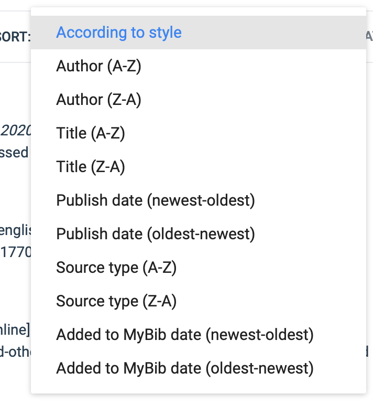Show most recently published sources first

[155, 200]
